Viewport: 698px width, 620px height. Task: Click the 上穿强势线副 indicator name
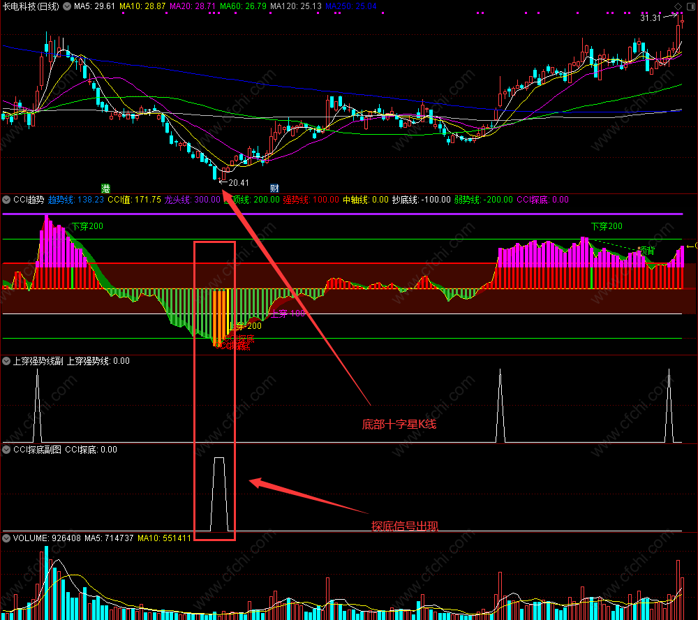(38, 361)
